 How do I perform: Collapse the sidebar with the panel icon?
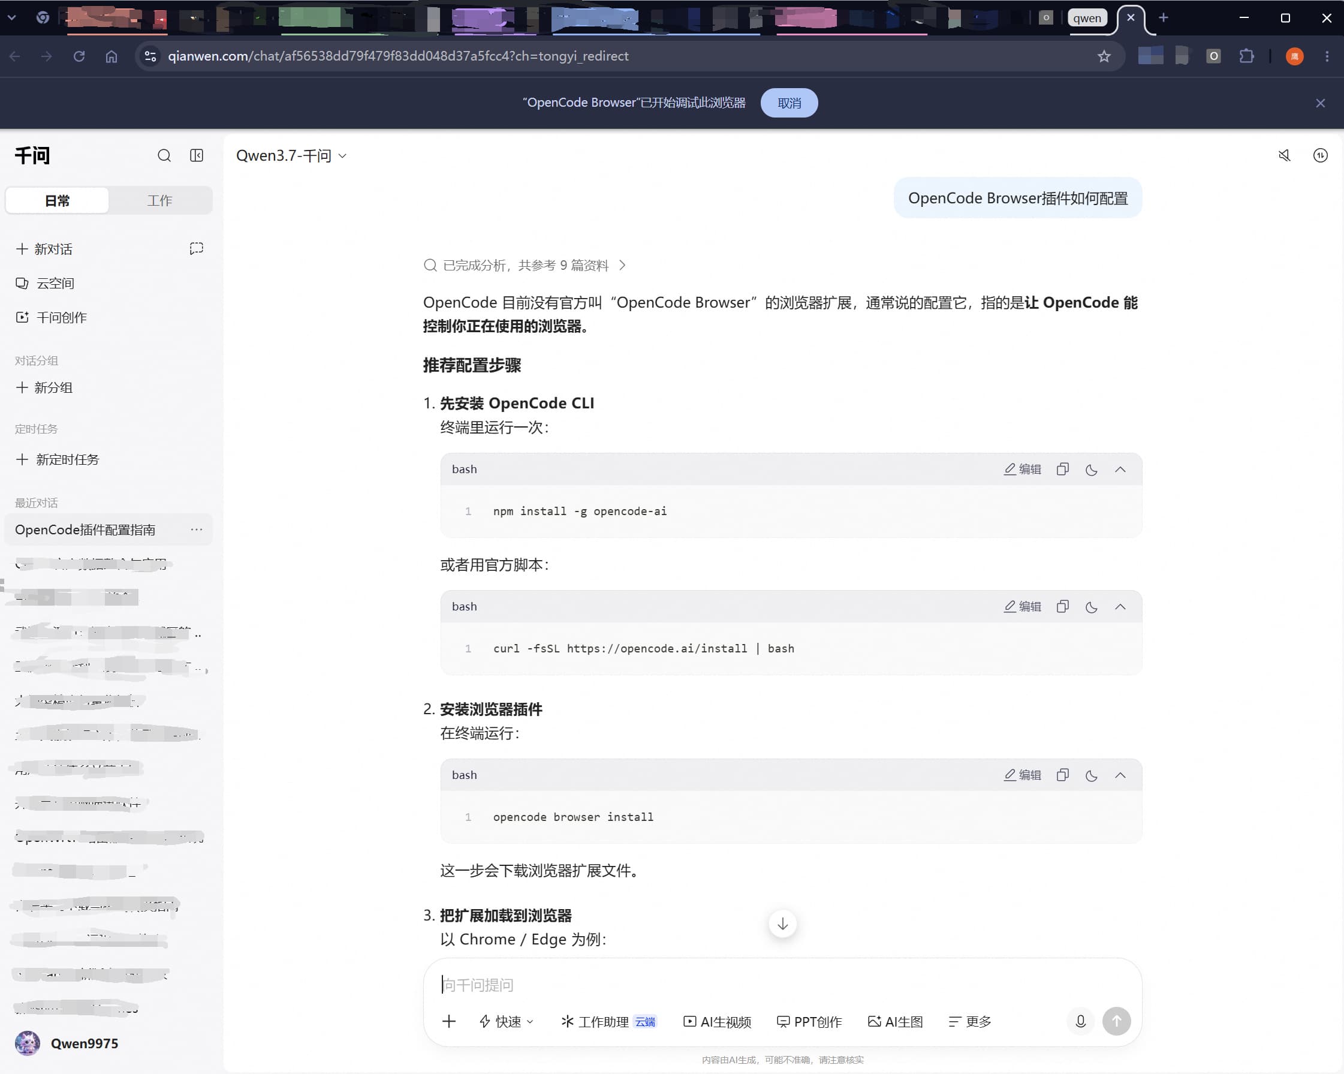point(197,155)
